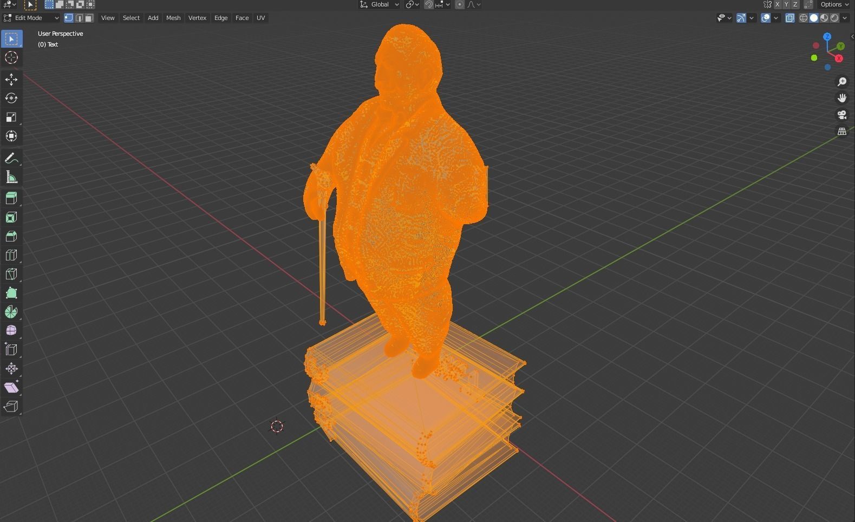Viewport: 855px width, 522px height.
Task: Click the zoom magnifier viewport icon
Action: 842,82
